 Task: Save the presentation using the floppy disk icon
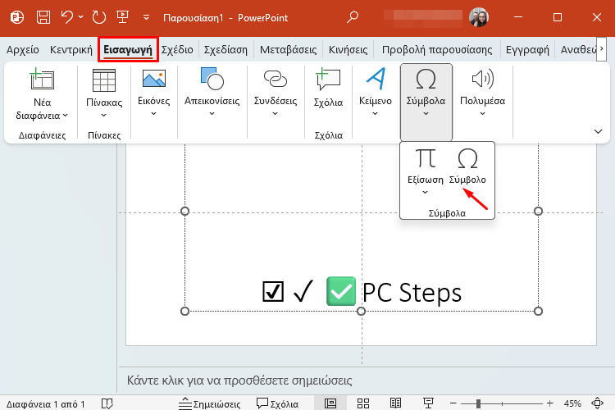click(x=43, y=17)
